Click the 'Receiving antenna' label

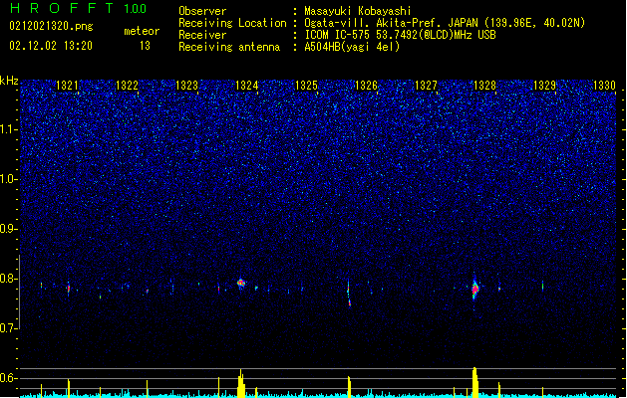[229, 47]
